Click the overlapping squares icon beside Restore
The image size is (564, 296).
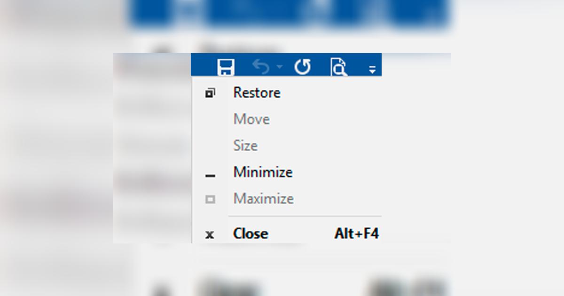coord(210,93)
